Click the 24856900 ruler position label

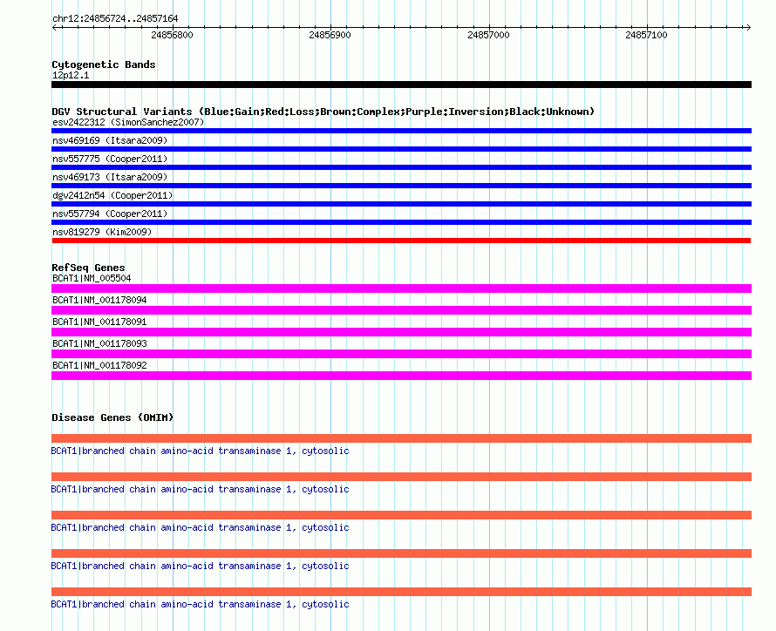(x=330, y=35)
